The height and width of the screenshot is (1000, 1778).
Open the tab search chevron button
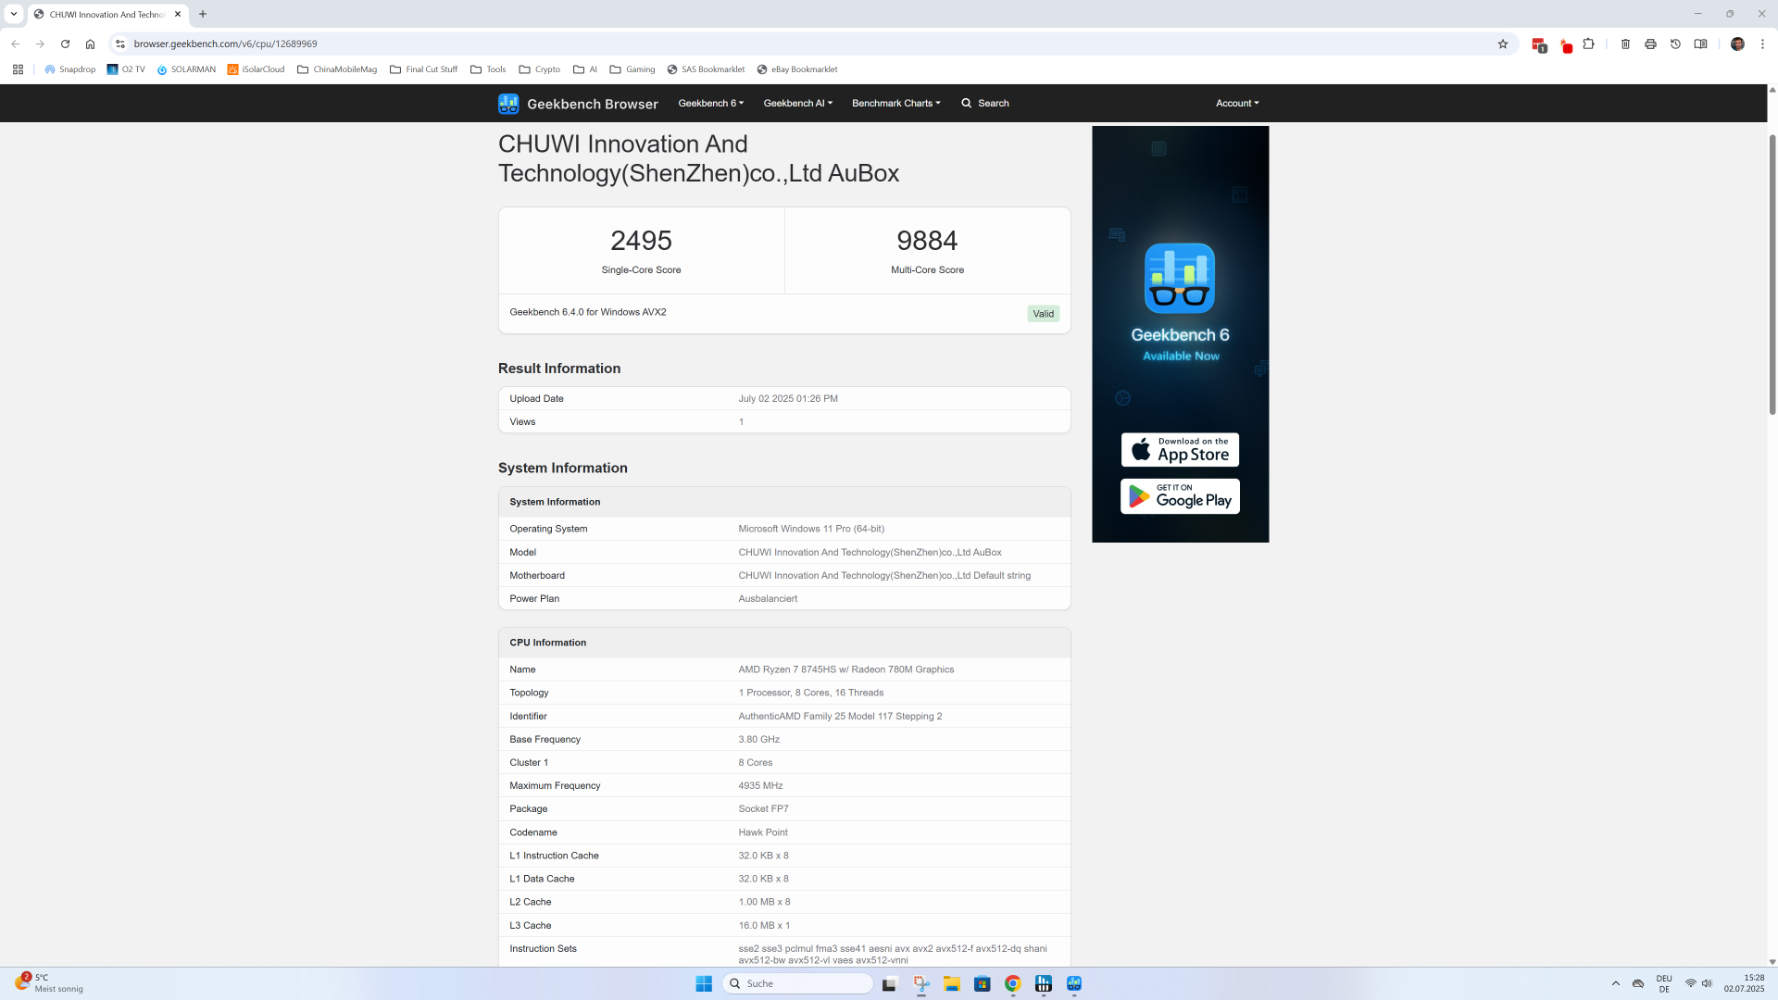tap(14, 14)
